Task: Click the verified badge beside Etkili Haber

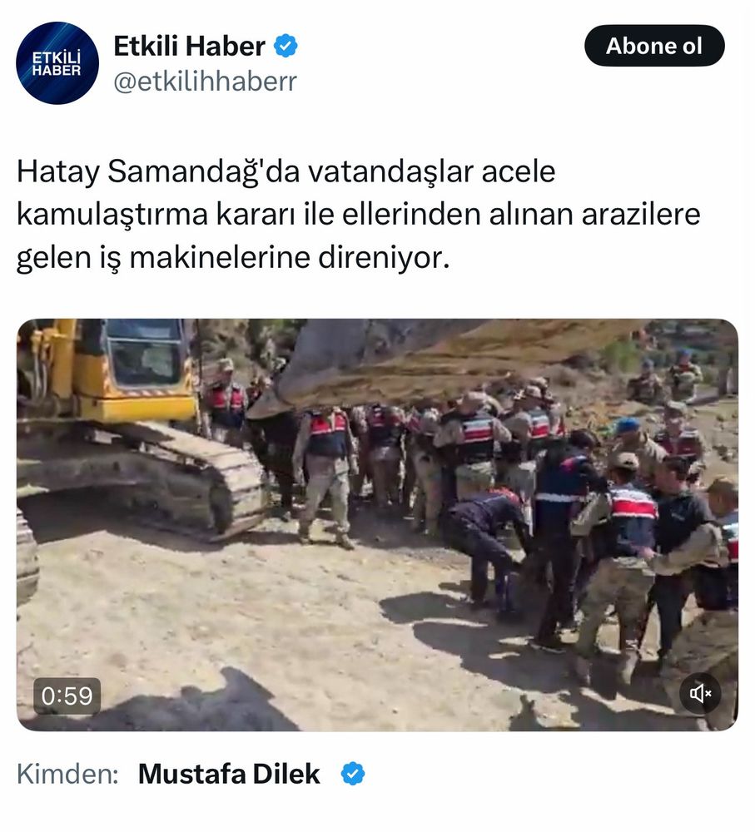Action: pos(286,46)
